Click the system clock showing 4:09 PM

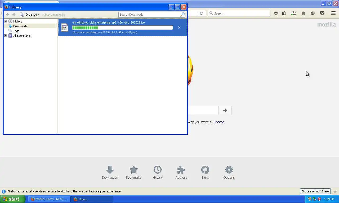tap(329, 199)
